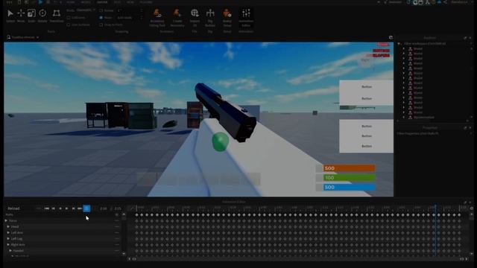The height and width of the screenshot is (268, 477).
Task: Activate the Scale tool
Action: tap(31, 16)
